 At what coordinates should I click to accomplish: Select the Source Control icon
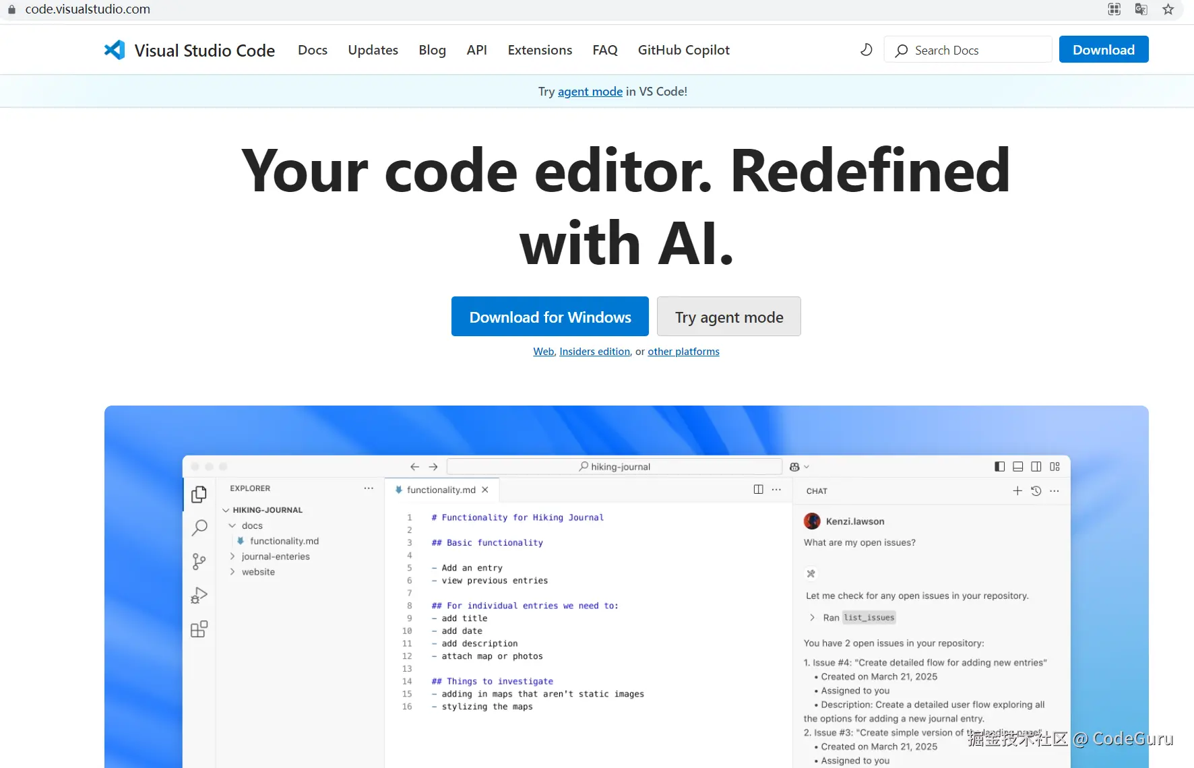tap(199, 561)
